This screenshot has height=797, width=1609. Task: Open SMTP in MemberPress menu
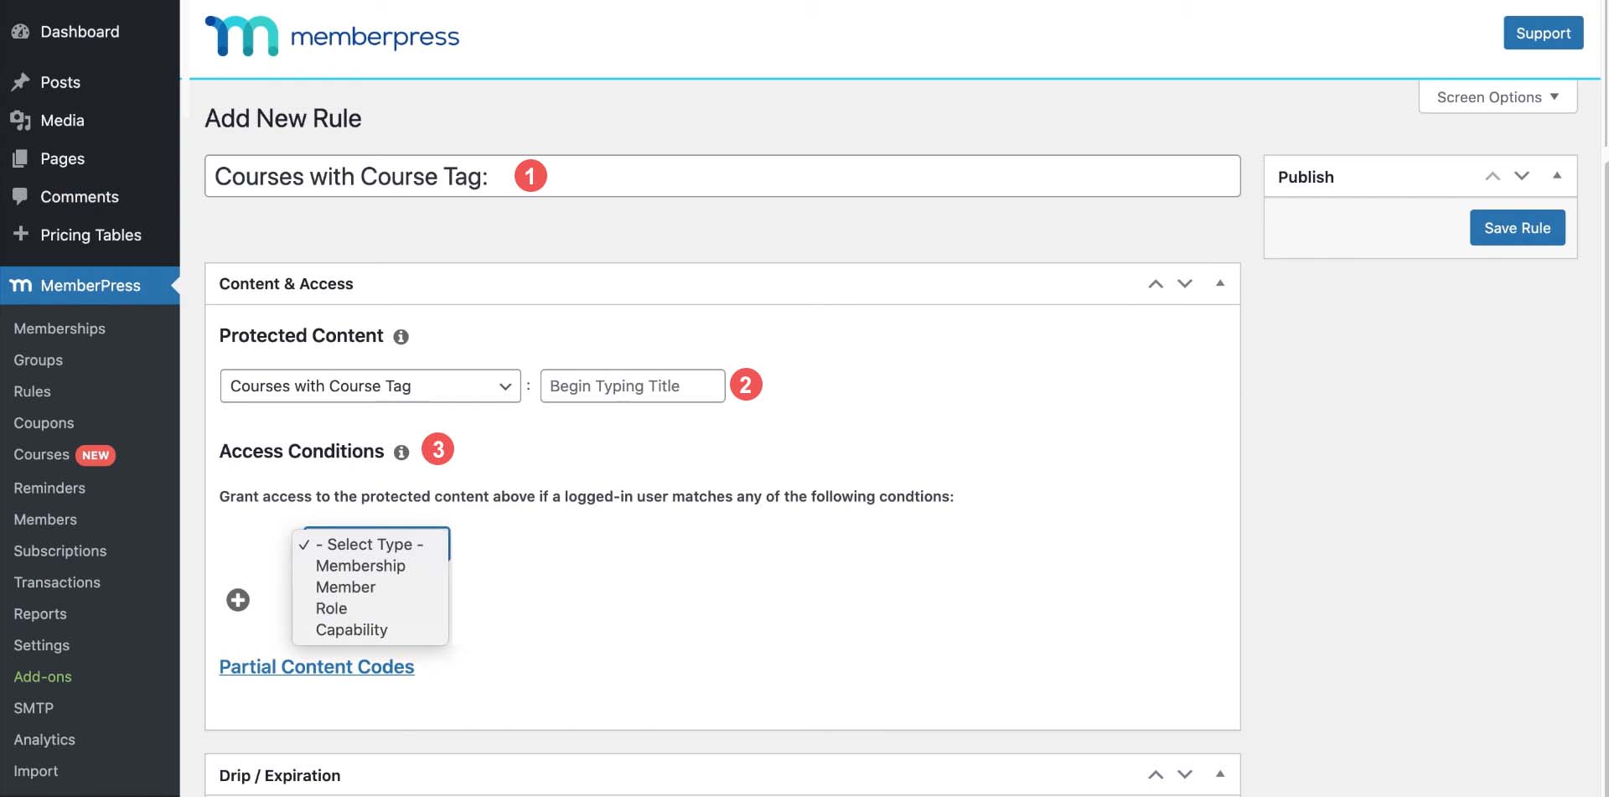pos(34,708)
